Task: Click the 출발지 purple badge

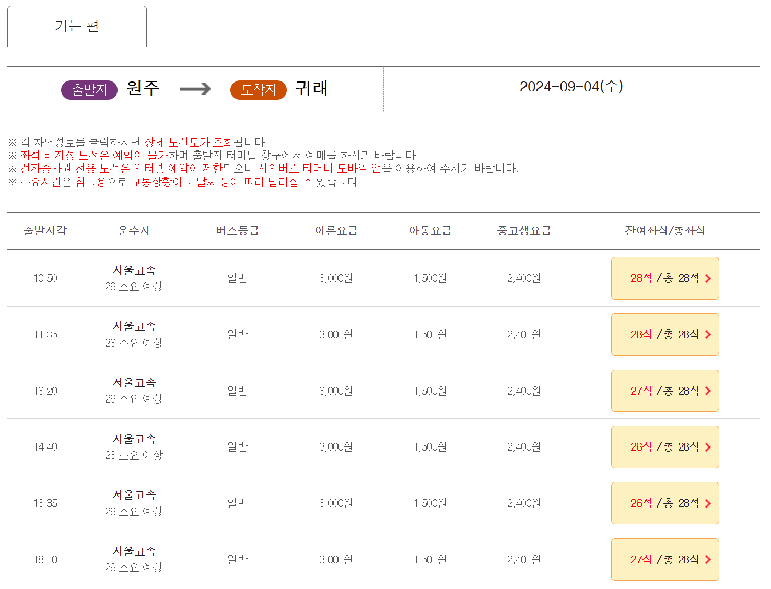Action: [x=89, y=90]
